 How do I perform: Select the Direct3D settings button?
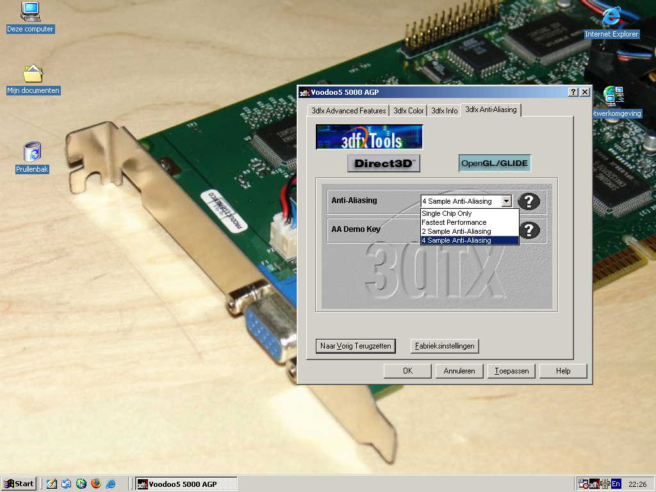point(384,163)
